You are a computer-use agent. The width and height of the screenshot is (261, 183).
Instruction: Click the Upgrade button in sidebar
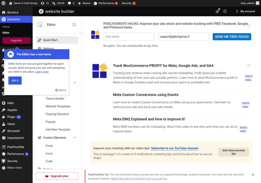click(16, 40)
